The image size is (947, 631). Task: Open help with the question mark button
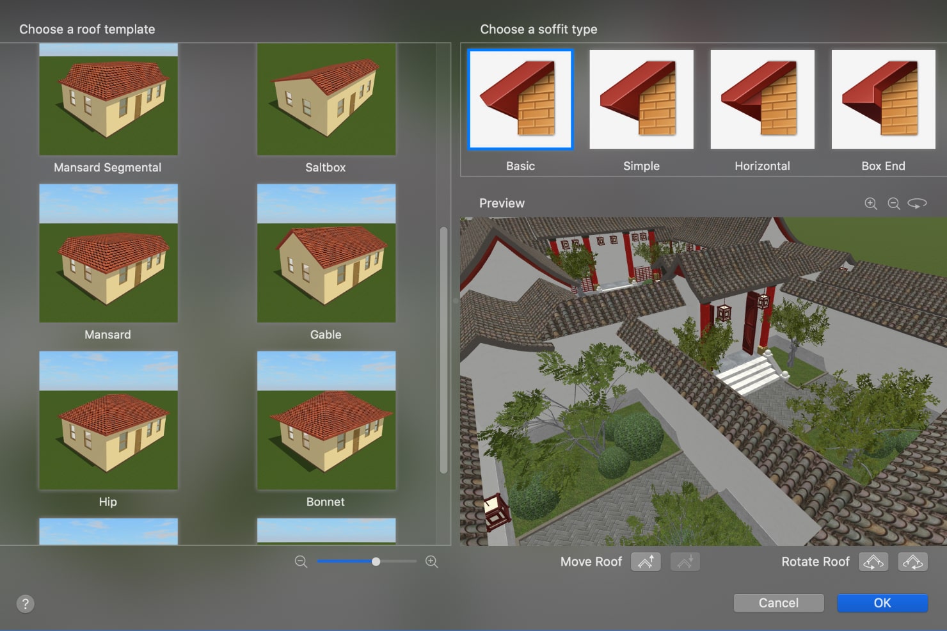26,603
